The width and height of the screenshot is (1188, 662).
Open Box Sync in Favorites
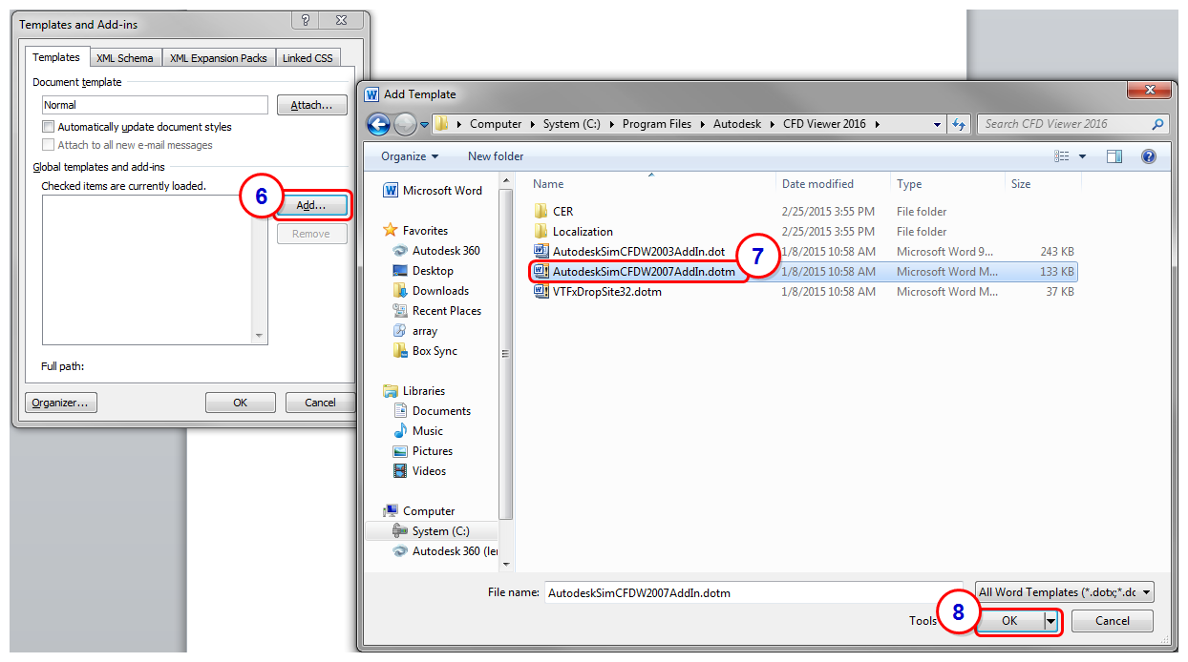tap(425, 351)
